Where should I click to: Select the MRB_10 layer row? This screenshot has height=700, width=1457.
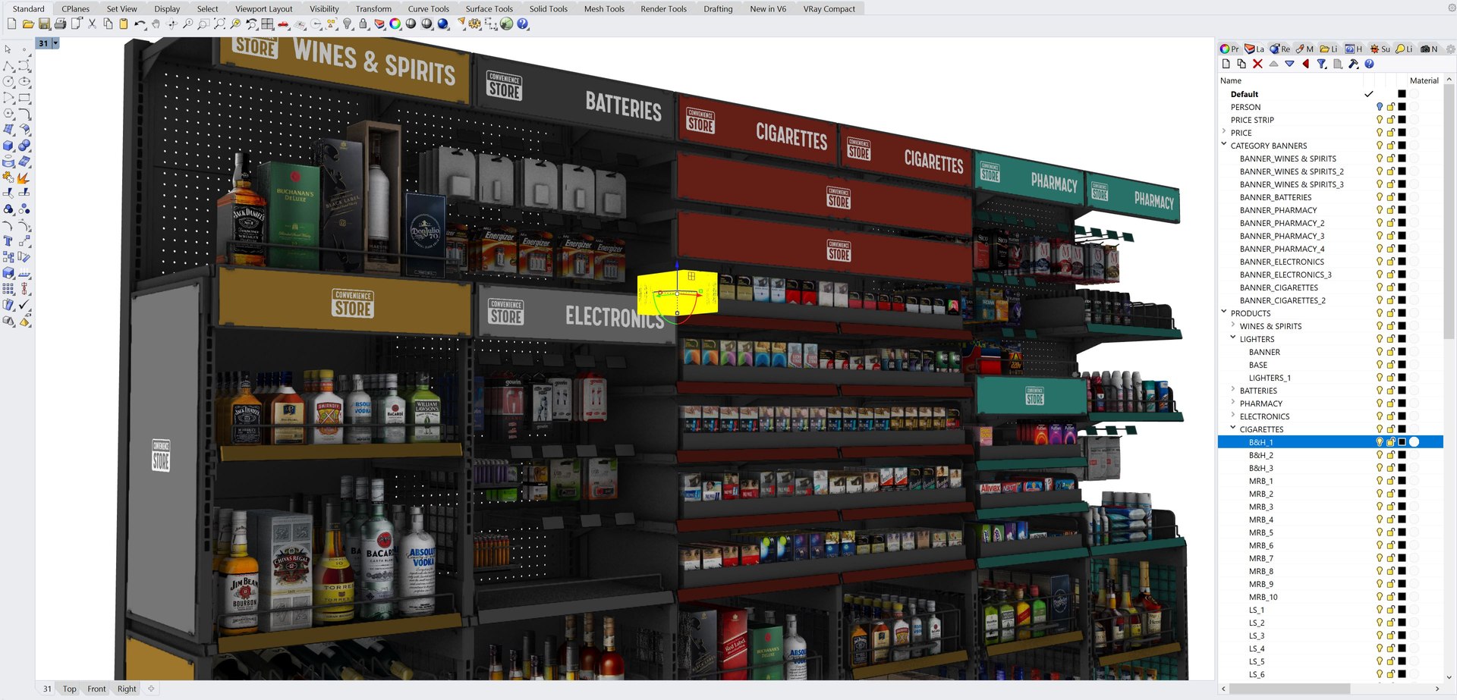[x=1330, y=597]
